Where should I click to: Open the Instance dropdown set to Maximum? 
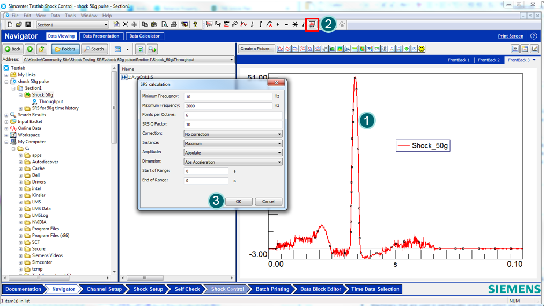[x=233, y=143]
